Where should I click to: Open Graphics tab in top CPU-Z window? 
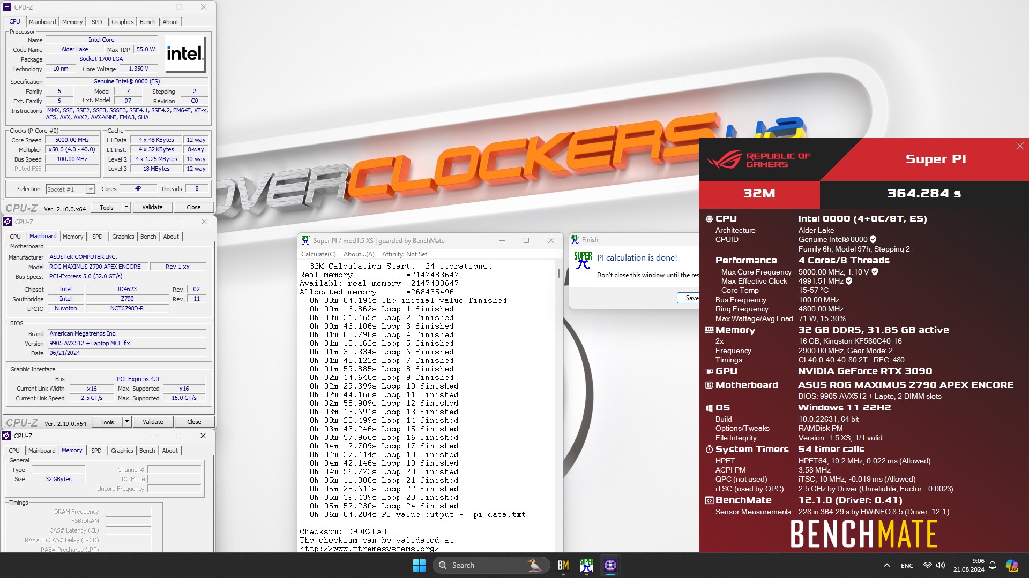[123, 22]
